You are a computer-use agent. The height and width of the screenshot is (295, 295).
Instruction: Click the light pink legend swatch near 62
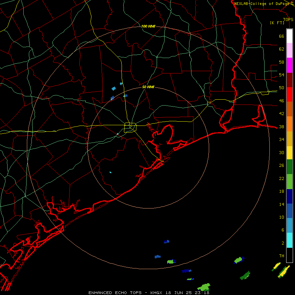[x=289, y=50]
